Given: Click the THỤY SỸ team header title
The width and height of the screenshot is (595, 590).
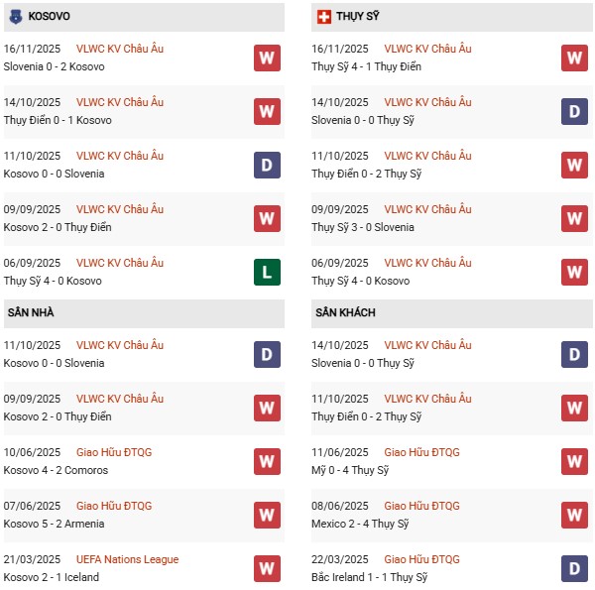Looking at the screenshot, I should pyautogui.click(x=359, y=17).
